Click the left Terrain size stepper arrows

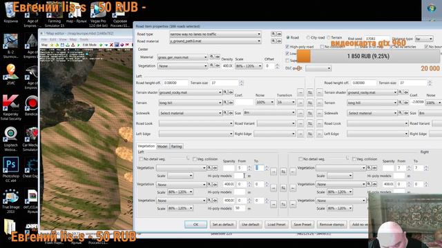241,83
